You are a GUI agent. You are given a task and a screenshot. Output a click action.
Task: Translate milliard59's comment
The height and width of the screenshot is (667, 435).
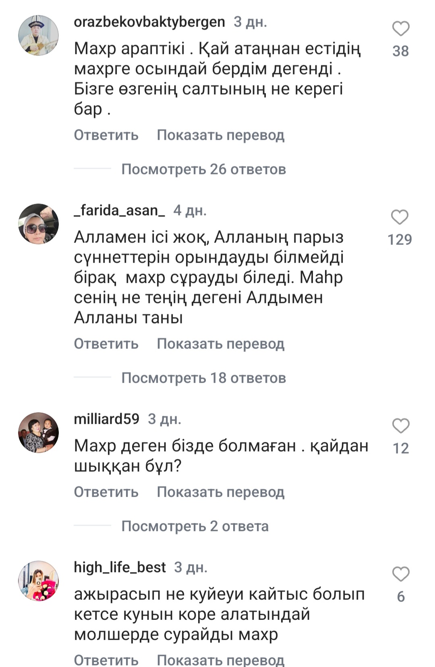[220, 492]
